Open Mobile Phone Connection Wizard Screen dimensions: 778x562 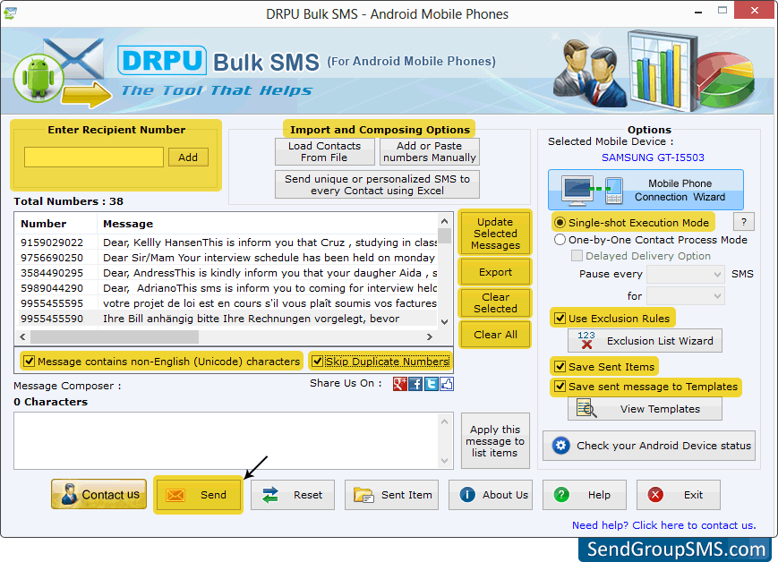click(645, 190)
